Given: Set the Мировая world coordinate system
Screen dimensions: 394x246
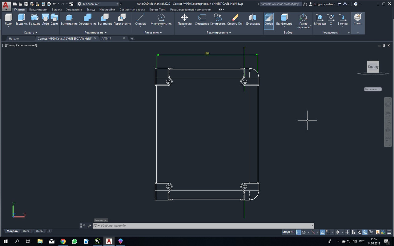Looking at the screenshot, I should (x=320, y=19).
